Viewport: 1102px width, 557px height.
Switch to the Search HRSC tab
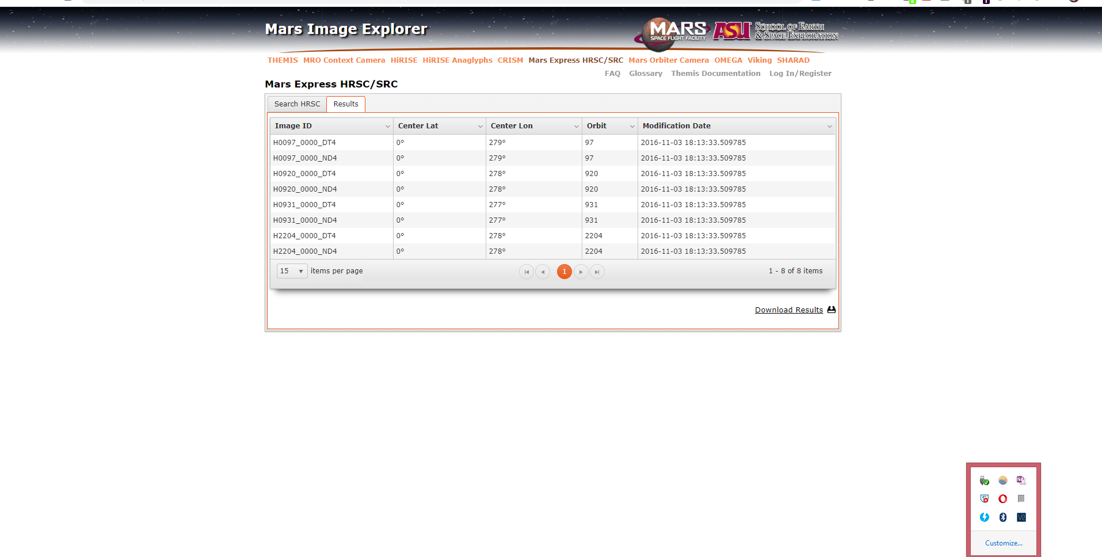297,104
